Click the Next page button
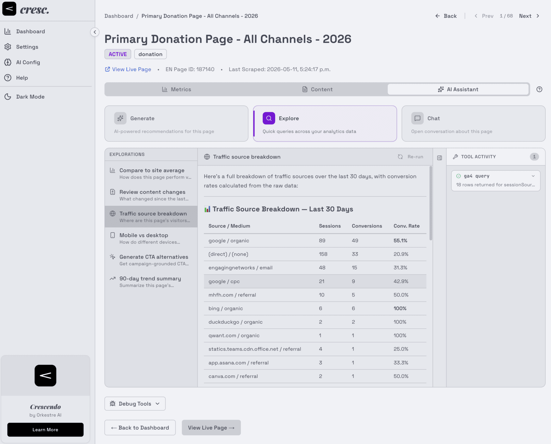Screen dimensions: 551x444 [x=529, y=16]
